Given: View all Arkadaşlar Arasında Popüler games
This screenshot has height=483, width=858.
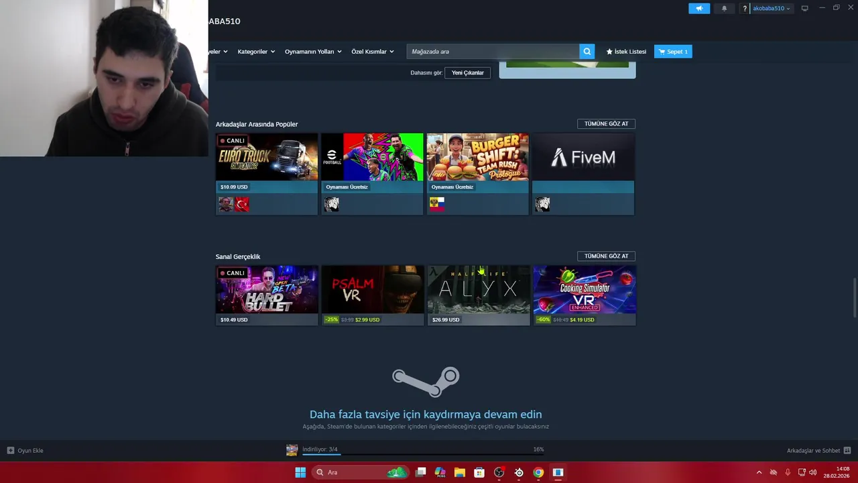Looking at the screenshot, I should pos(606,123).
